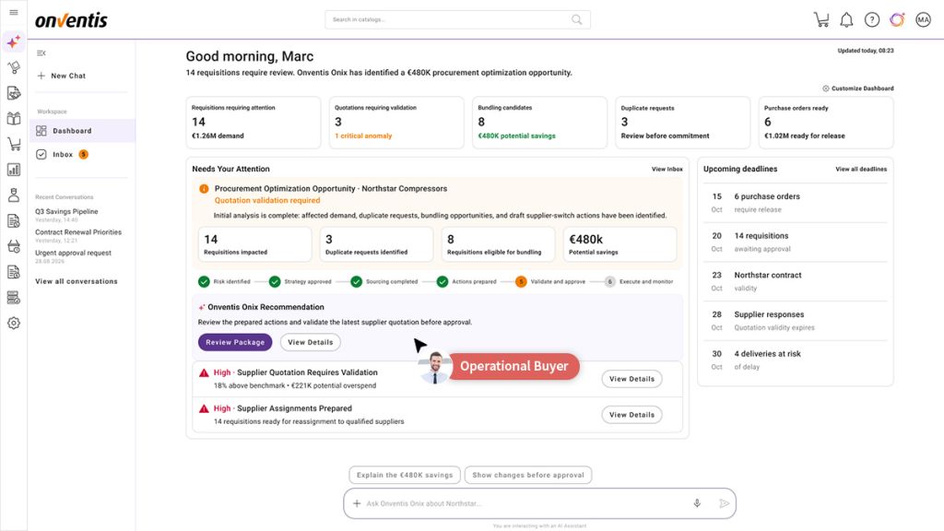The height and width of the screenshot is (531, 944).
Task: Click the shopping cart icon in top header
Action: pyautogui.click(x=821, y=20)
